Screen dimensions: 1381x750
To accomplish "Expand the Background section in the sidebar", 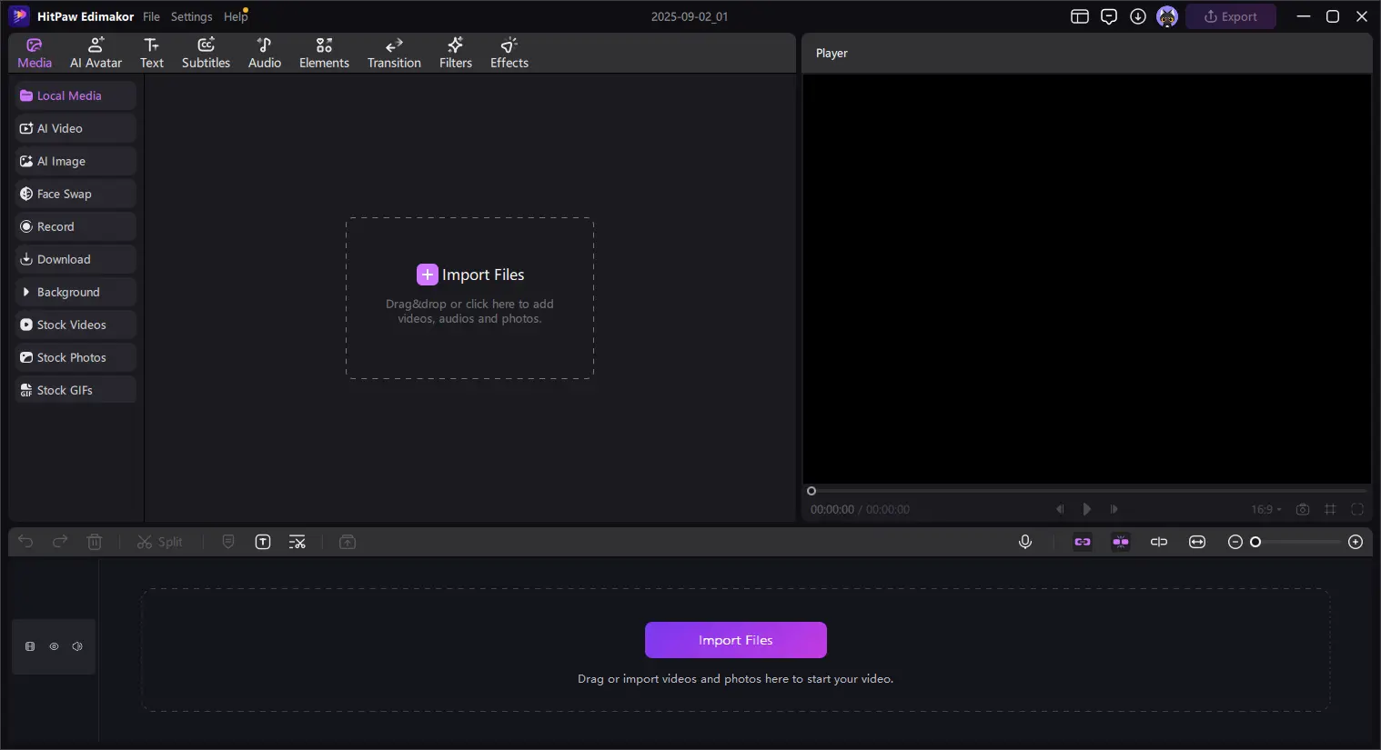I will coord(67,292).
